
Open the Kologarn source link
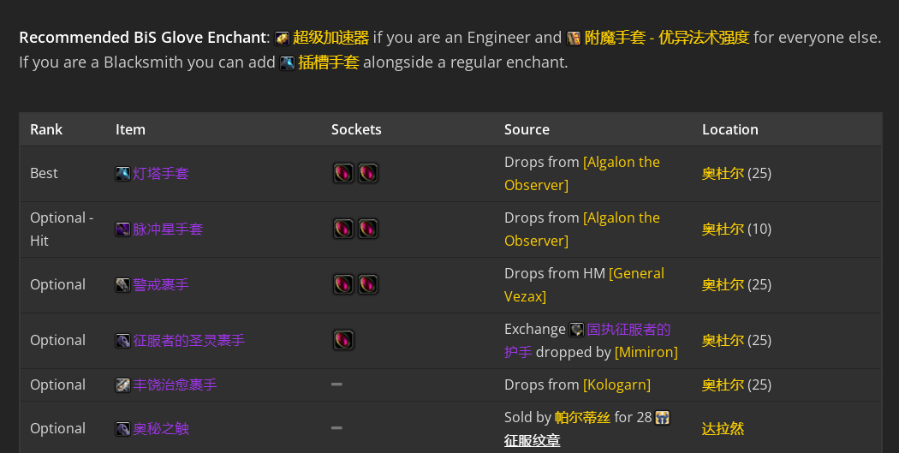(616, 385)
